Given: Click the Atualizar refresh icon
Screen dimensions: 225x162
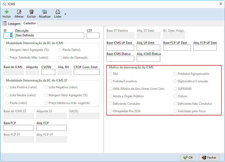Looking at the screenshot, I should tap(45, 12).
